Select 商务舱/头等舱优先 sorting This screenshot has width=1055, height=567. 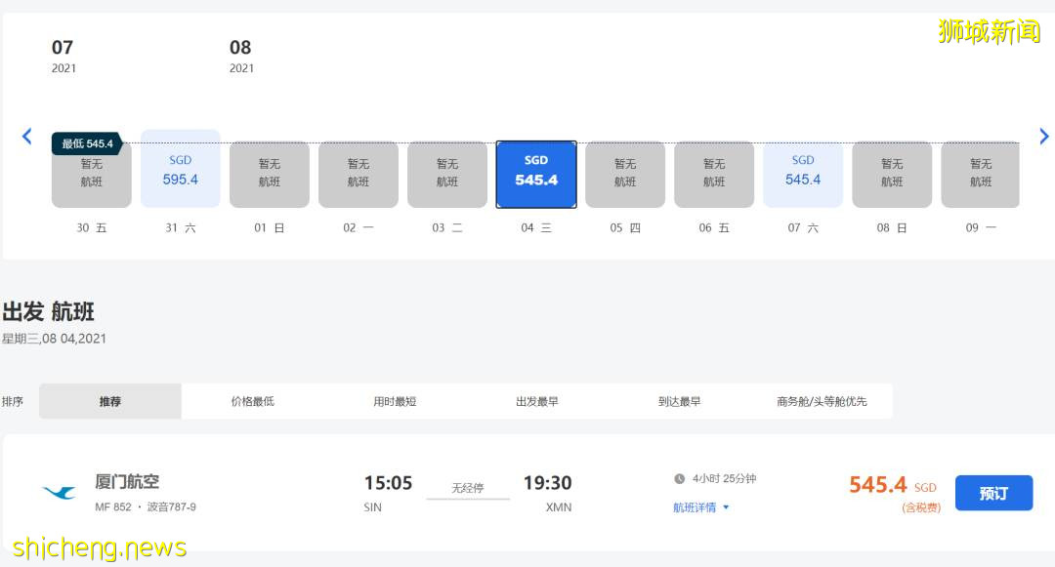pyautogui.click(x=824, y=400)
